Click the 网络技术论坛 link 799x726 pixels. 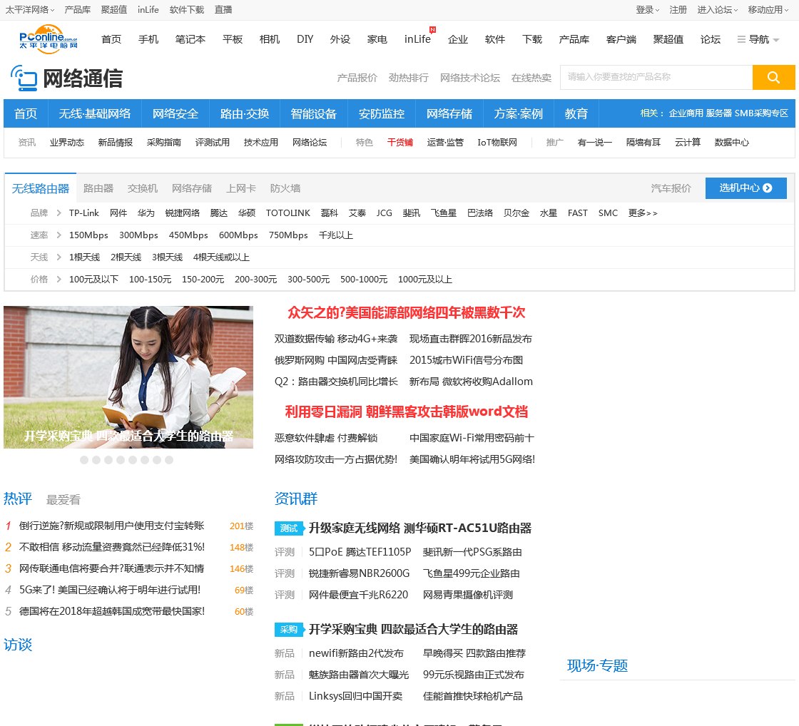coord(470,78)
